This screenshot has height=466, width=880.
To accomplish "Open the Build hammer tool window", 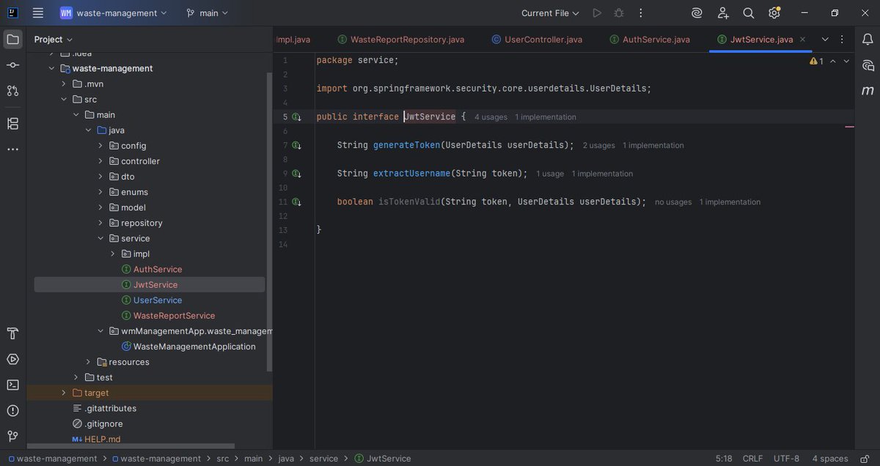I will tap(12, 334).
